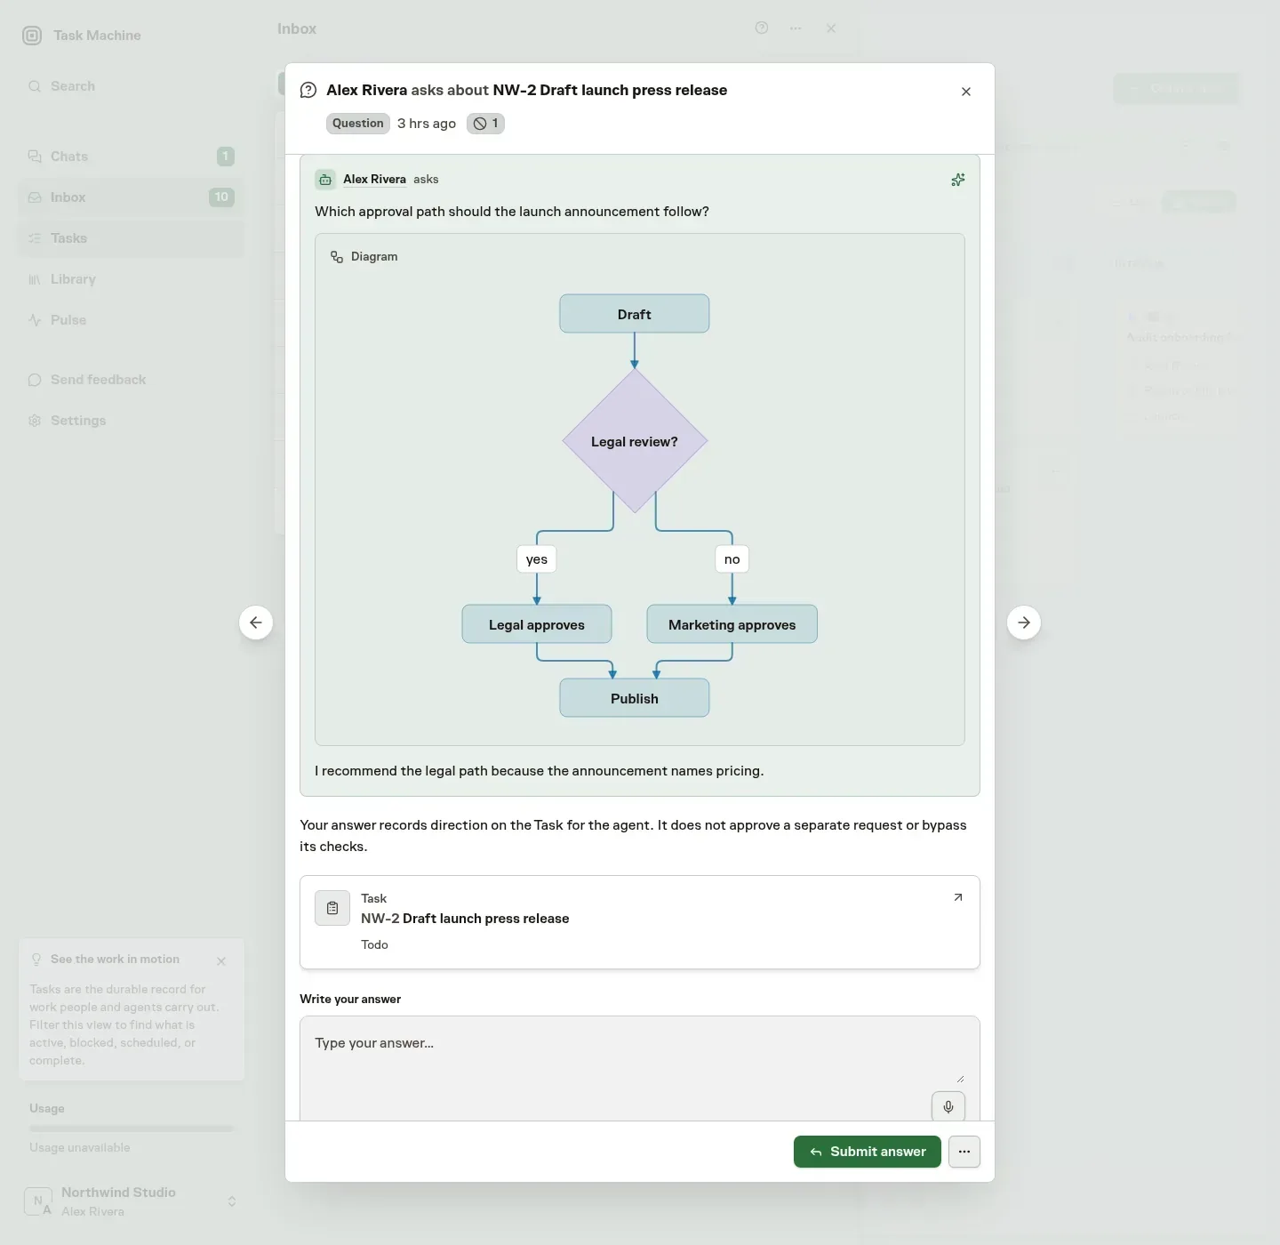Image resolution: width=1280 pixels, height=1245 pixels.
Task: Dismiss the See the work in motion tip
Action: [x=221, y=961]
